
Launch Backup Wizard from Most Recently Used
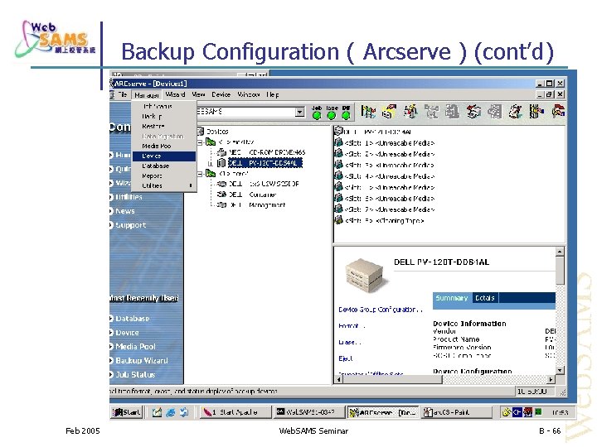coord(141,360)
